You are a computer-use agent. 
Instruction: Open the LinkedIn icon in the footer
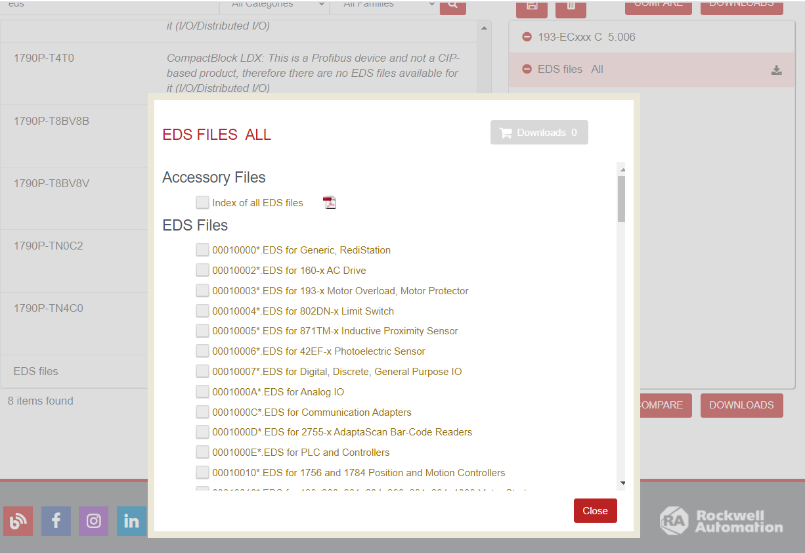pos(132,521)
